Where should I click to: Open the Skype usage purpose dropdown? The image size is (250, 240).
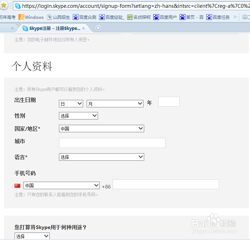click(x=32, y=236)
